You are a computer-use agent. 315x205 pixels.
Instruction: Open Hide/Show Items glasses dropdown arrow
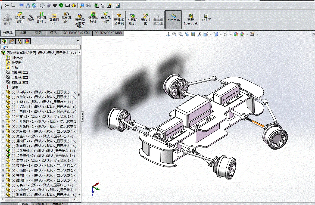231,35
